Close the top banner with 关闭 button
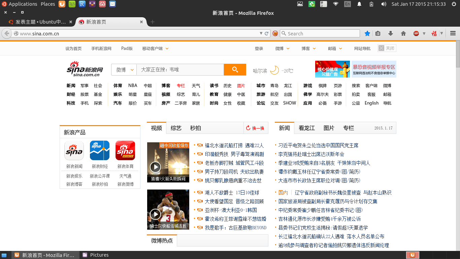This screenshot has height=259, width=460. [387, 48]
